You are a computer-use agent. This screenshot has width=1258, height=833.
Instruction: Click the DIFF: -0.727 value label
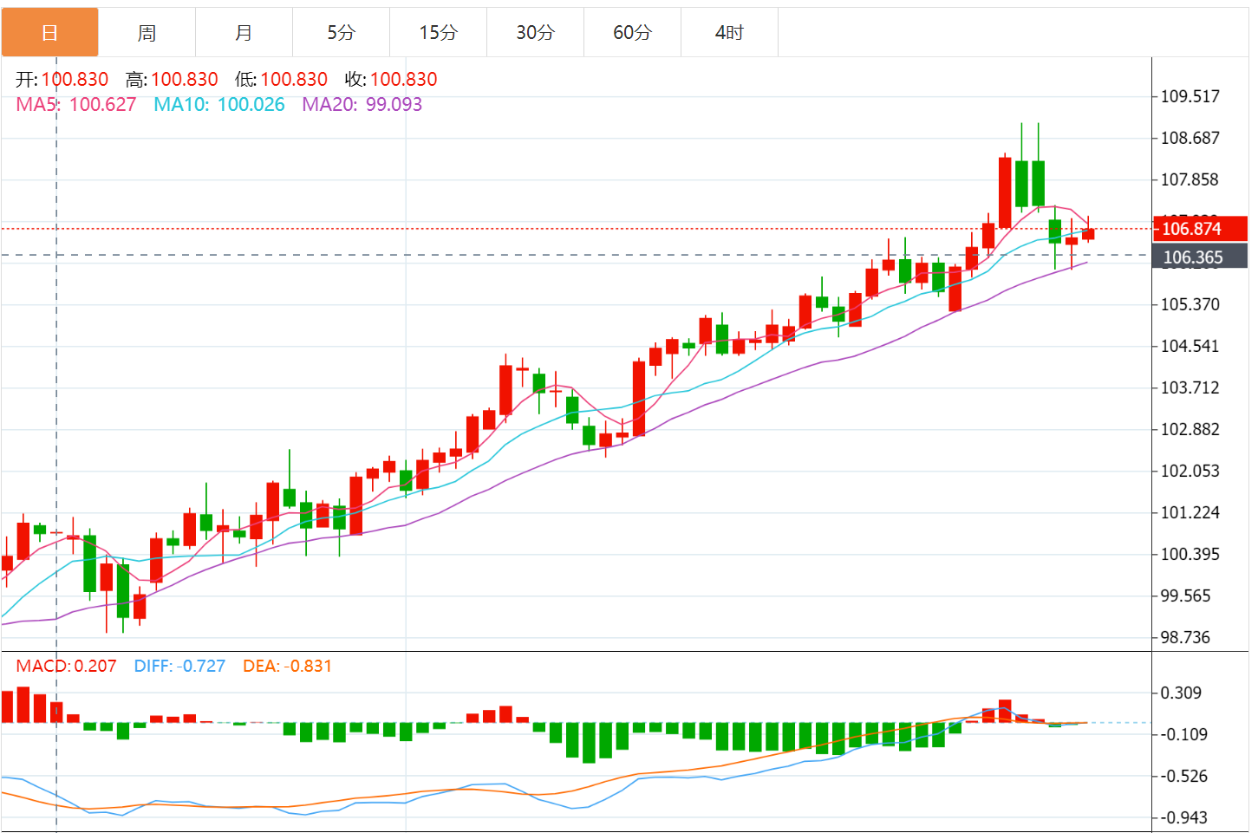point(179,667)
